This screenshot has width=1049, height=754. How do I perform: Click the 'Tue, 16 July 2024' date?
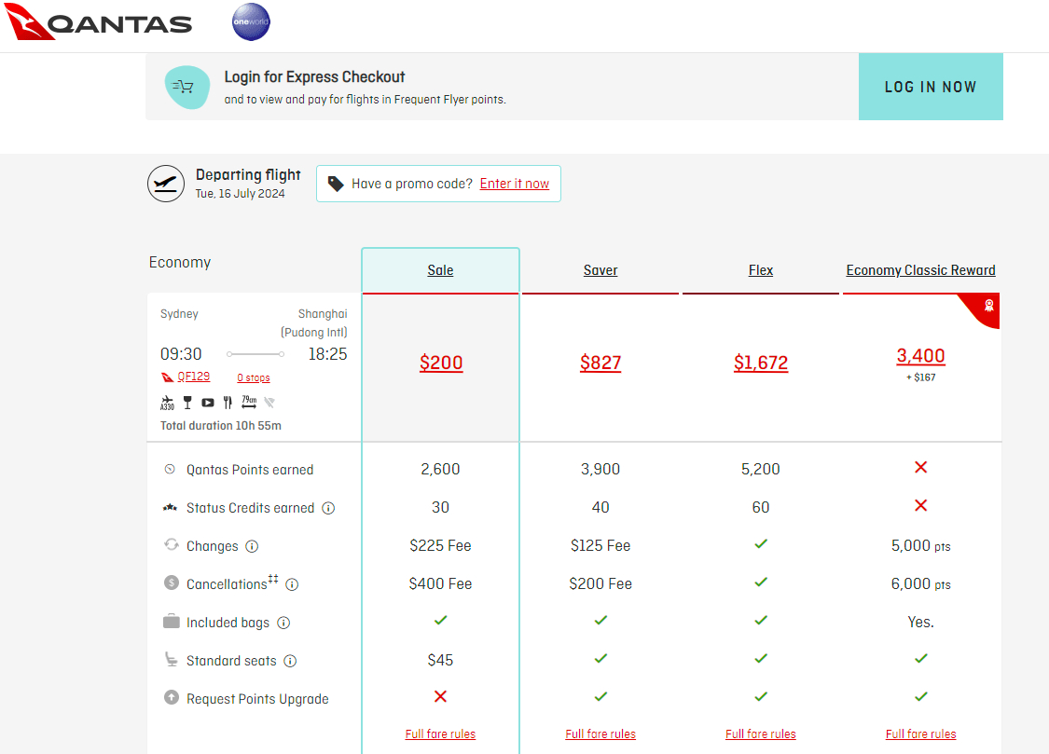click(241, 194)
